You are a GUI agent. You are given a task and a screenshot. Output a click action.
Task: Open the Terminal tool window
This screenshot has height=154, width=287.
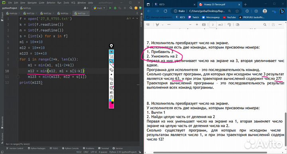point(103,148)
